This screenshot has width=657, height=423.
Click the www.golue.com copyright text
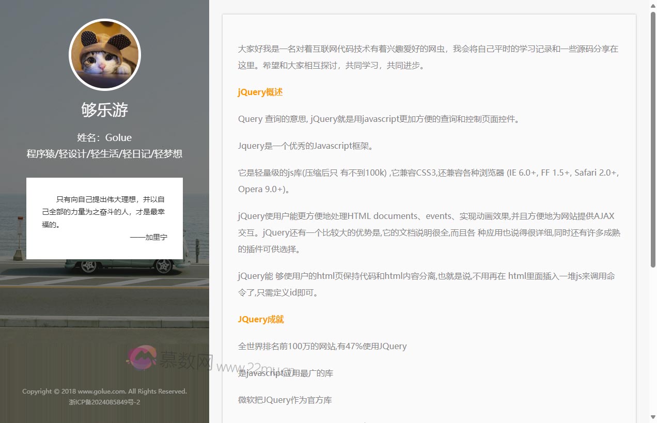[x=104, y=391]
